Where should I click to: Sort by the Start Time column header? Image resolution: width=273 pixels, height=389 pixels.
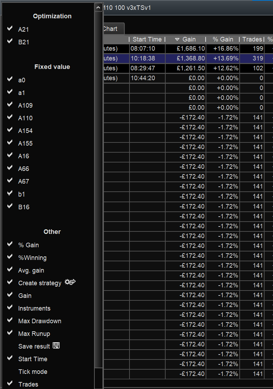coord(147,39)
